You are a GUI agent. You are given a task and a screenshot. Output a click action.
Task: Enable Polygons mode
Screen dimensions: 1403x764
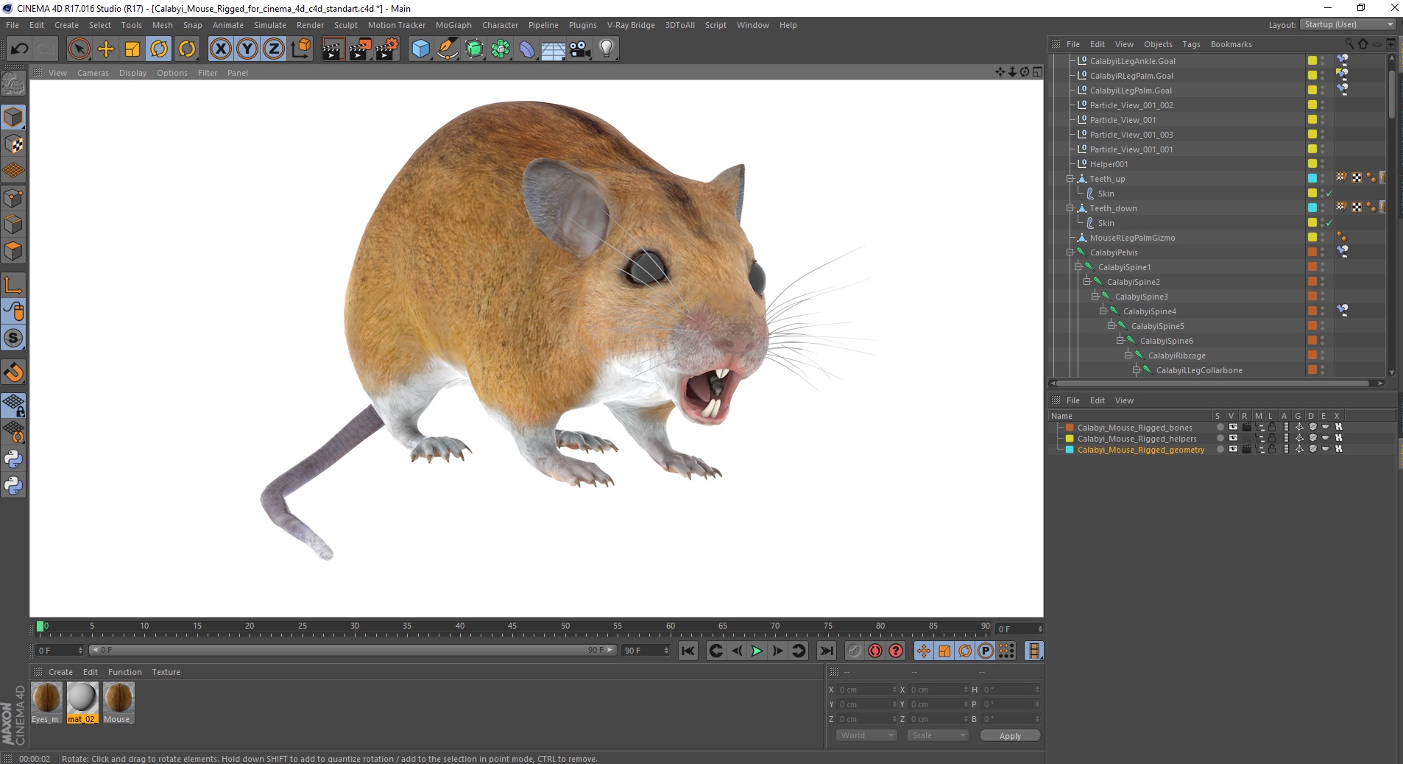[14, 250]
